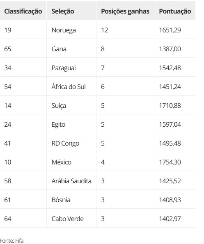This screenshot has height=244, width=204.
Task: Click the Paraguai row name
Action: click(64, 68)
